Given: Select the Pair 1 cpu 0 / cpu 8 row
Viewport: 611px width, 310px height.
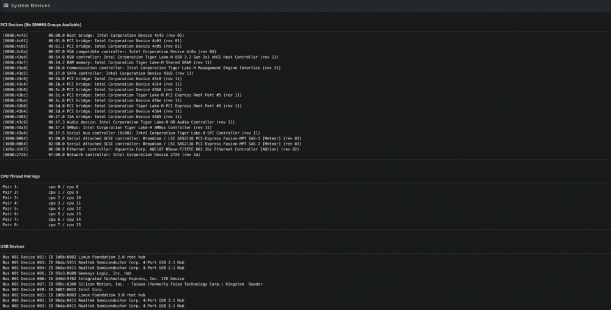Looking at the screenshot, I should [x=40, y=186].
